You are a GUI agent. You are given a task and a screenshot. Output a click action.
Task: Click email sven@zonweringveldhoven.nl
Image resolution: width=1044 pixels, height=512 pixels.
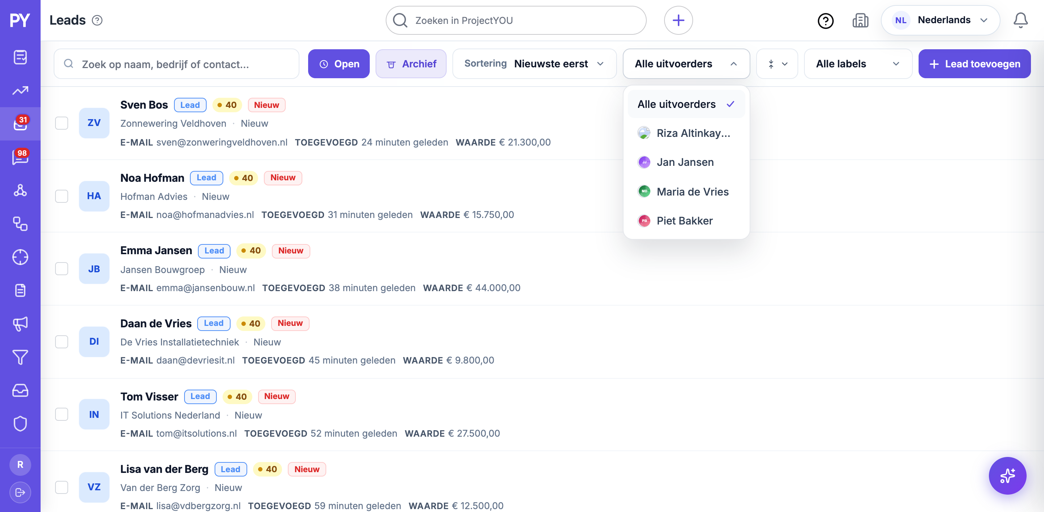222,142
